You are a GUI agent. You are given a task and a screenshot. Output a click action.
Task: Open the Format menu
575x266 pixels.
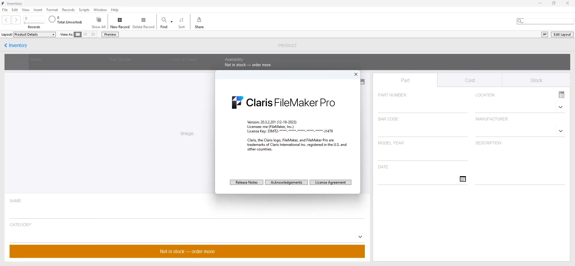coord(52,10)
